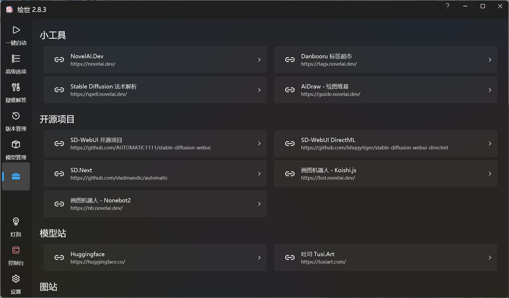Viewport: 509px width, 298px height.
Task: Open Huggingface model site card
Action: pyautogui.click(x=155, y=258)
